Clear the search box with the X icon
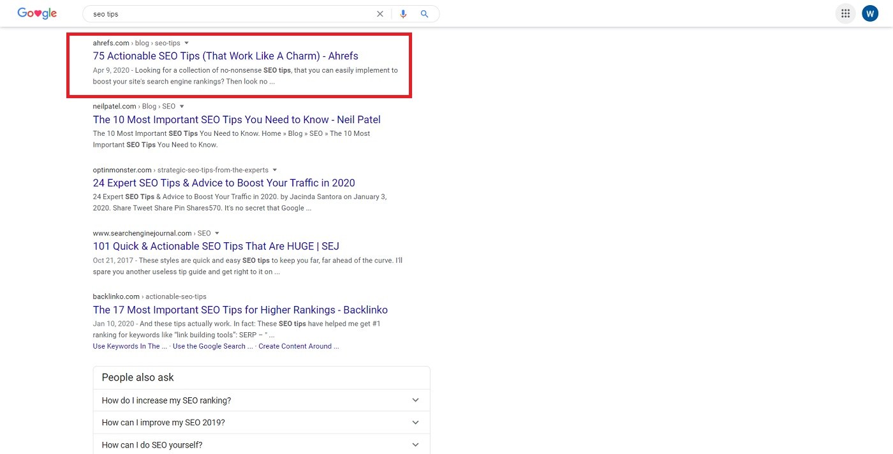This screenshot has height=454, width=893. (380, 14)
